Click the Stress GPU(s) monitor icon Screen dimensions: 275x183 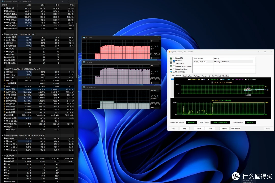tap(171, 72)
